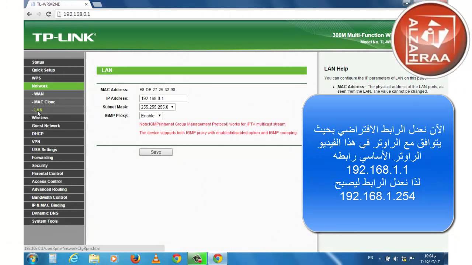Open the Guest Network menu
This screenshot has height=265, width=472.
(54, 126)
